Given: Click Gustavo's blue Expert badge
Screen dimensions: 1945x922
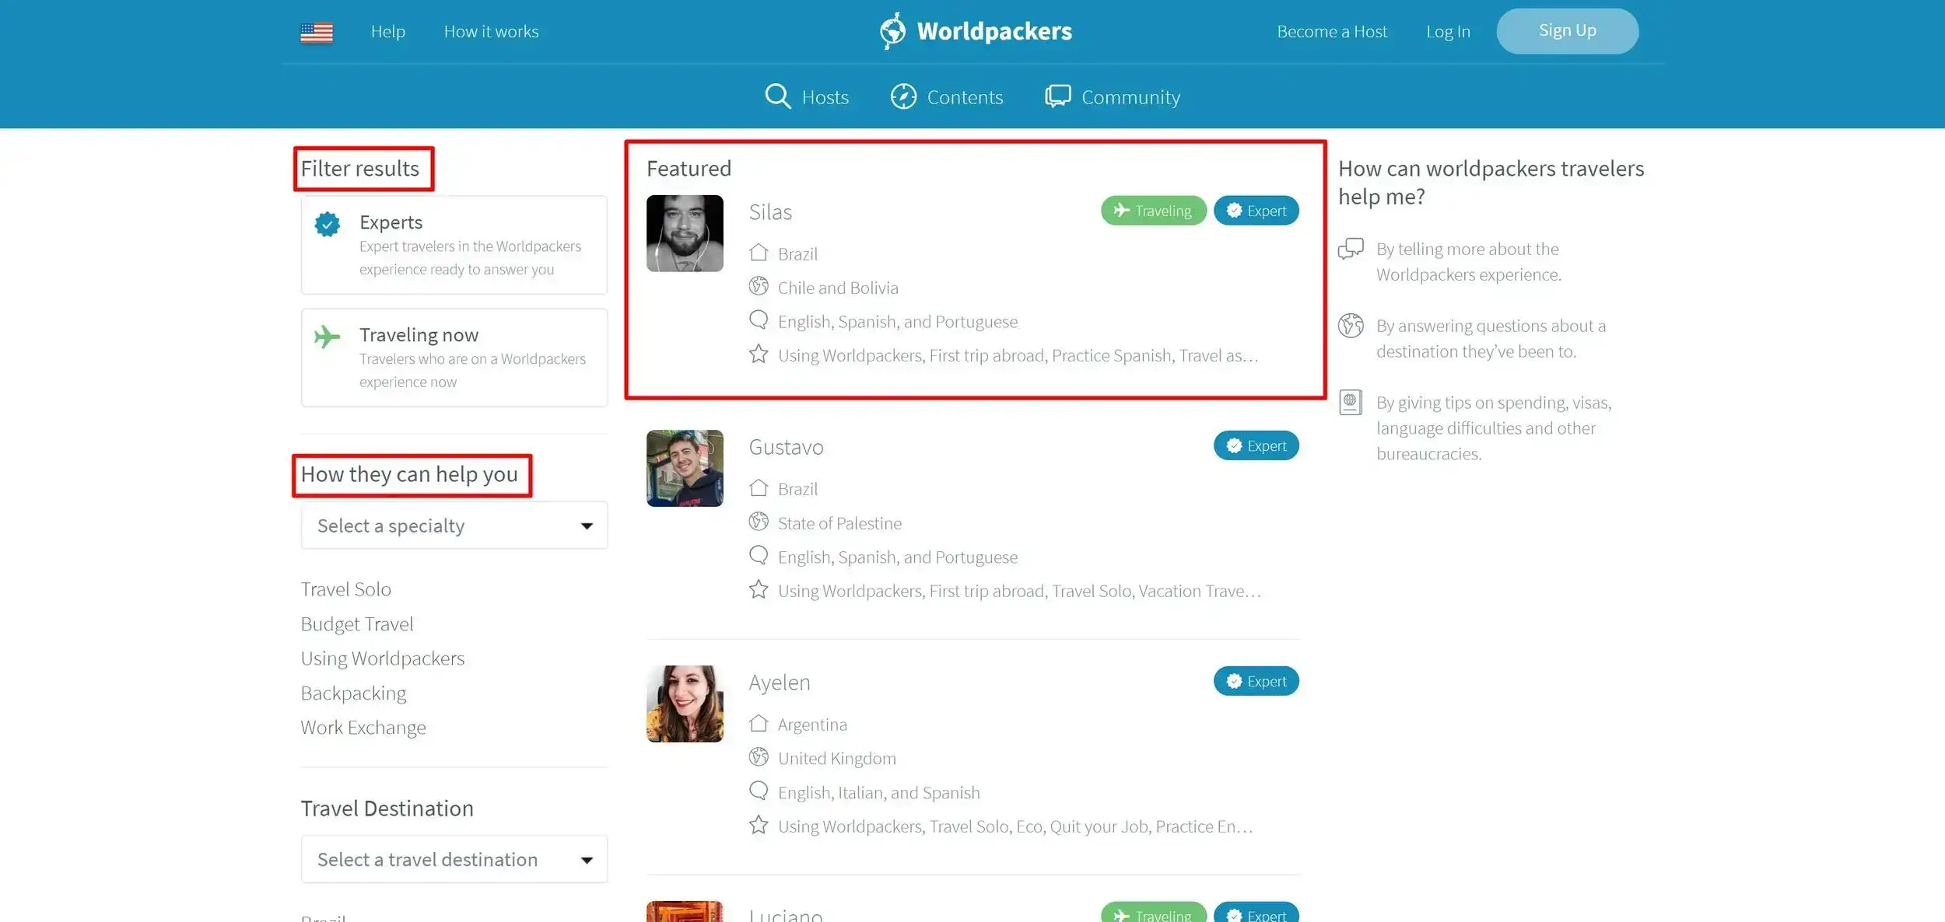Looking at the screenshot, I should (1256, 445).
